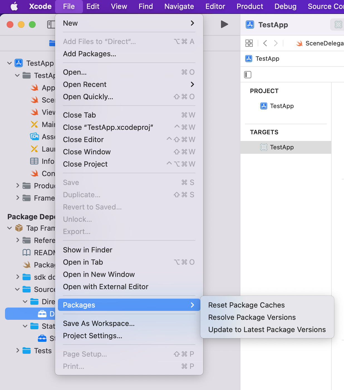Screen dimensions: 344x390
Task: Open the Find menu
Action: coord(146,6)
